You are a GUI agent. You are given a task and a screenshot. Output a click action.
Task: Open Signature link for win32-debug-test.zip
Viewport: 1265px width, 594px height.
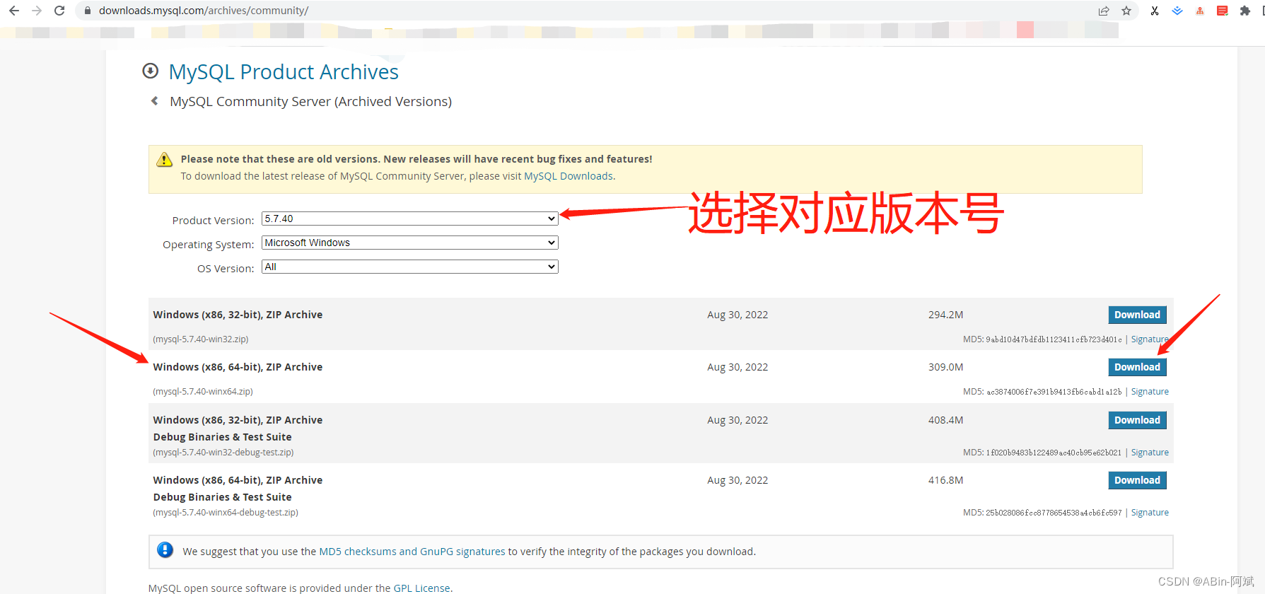(1150, 453)
